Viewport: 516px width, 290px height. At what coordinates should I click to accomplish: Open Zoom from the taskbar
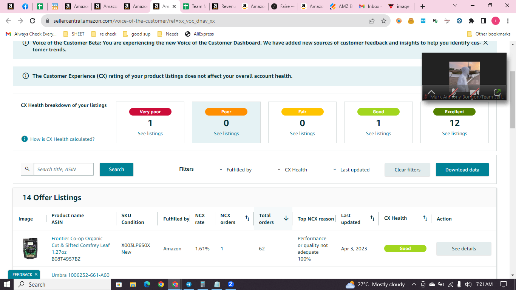[x=231, y=284]
